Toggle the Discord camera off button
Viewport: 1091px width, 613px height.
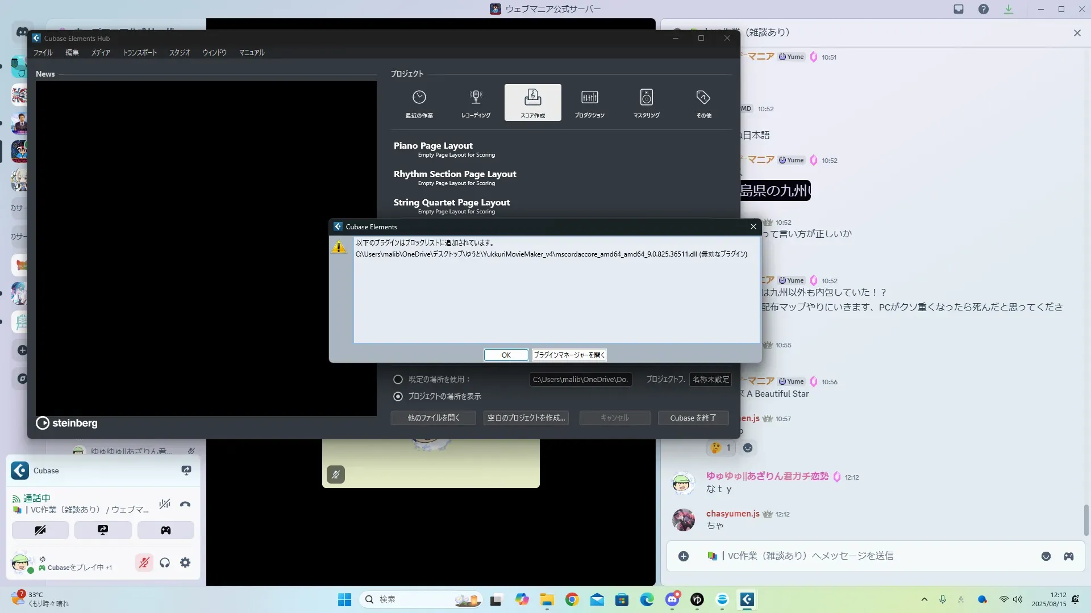click(x=40, y=530)
